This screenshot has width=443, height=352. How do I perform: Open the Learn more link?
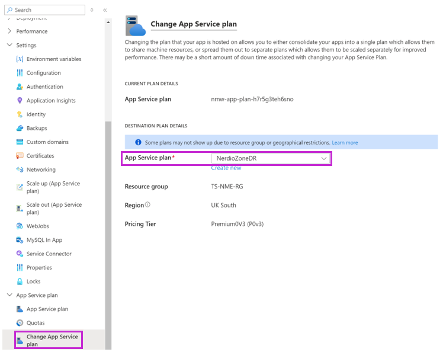(x=345, y=143)
